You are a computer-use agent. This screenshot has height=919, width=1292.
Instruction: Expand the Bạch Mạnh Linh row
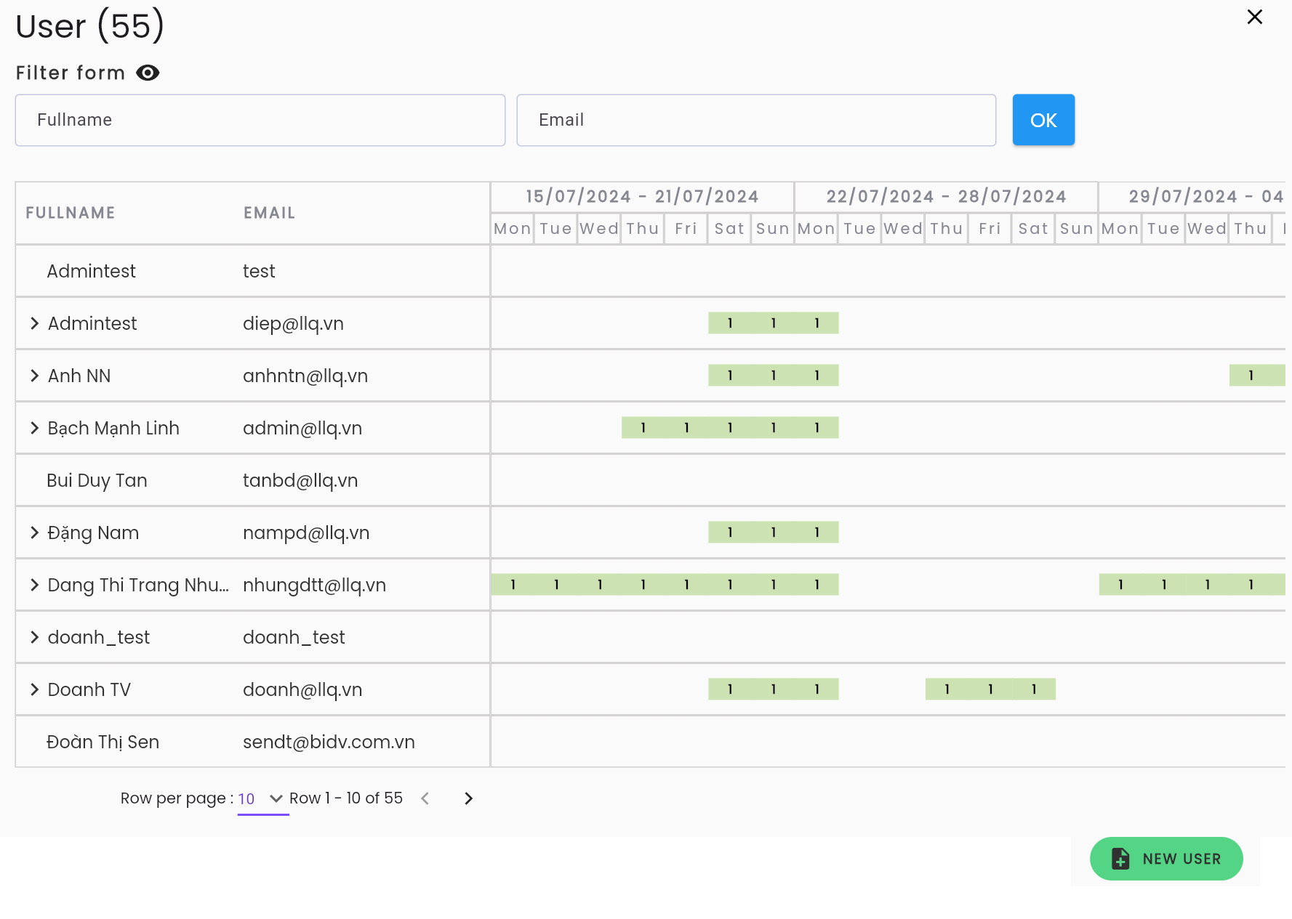[x=34, y=428]
